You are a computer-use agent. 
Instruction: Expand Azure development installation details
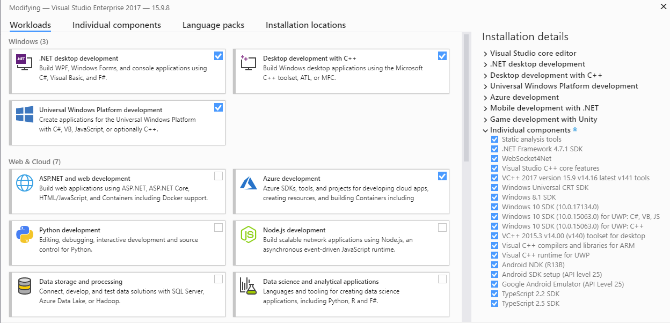485,98
